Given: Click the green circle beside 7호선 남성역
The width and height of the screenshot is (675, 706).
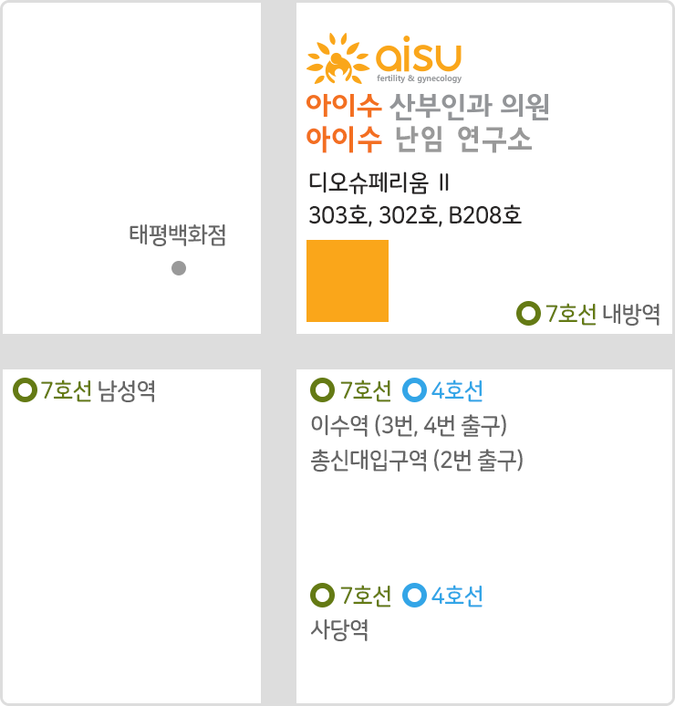Looking at the screenshot, I should click(x=26, y=389).
